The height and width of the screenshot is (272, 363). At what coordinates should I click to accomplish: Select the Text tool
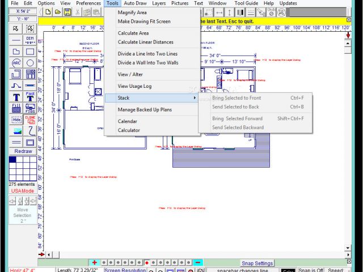pos(16,97)
